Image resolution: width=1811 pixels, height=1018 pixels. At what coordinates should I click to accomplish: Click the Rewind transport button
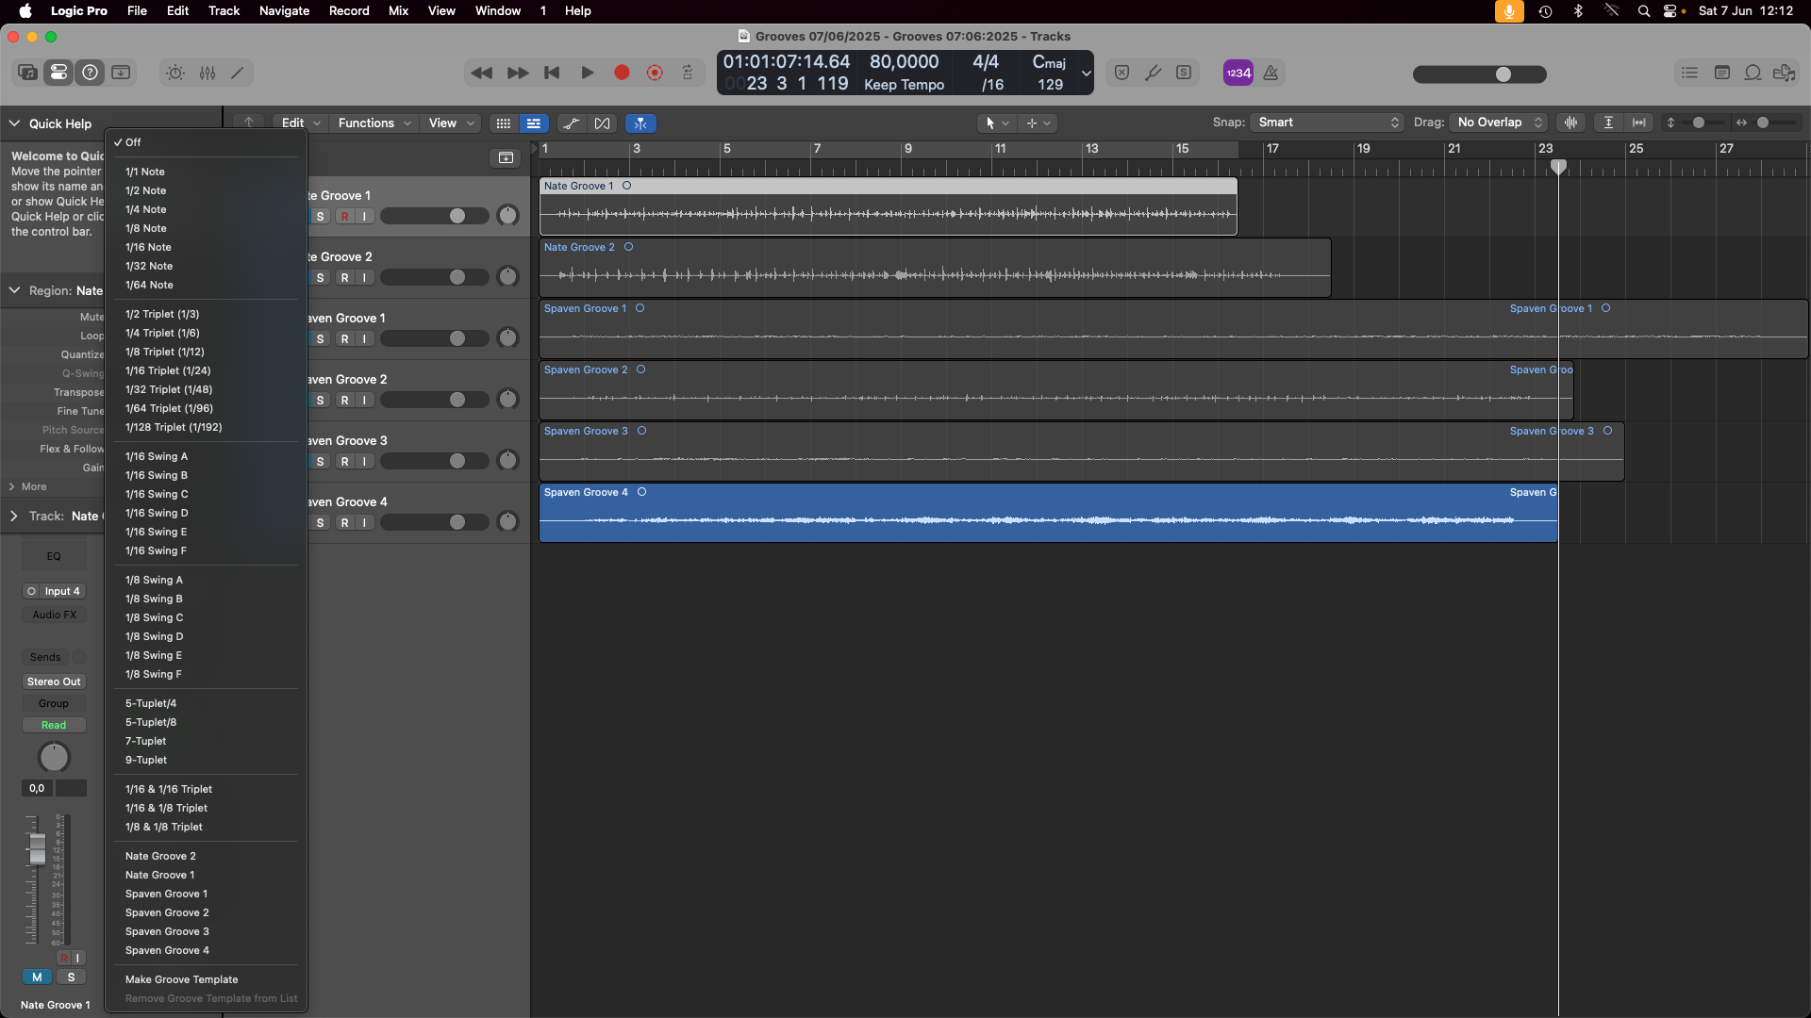481,73
